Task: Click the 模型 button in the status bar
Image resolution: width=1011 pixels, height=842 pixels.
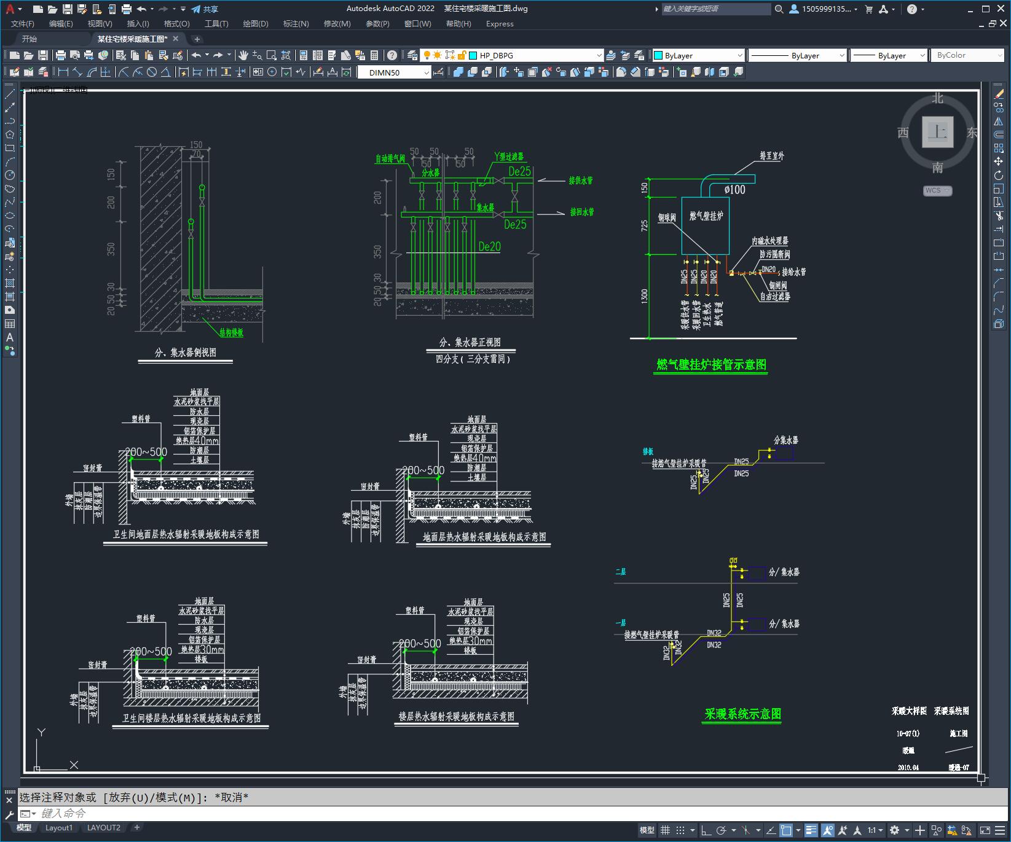Action: pyautogui.click(x=647, y=830)
